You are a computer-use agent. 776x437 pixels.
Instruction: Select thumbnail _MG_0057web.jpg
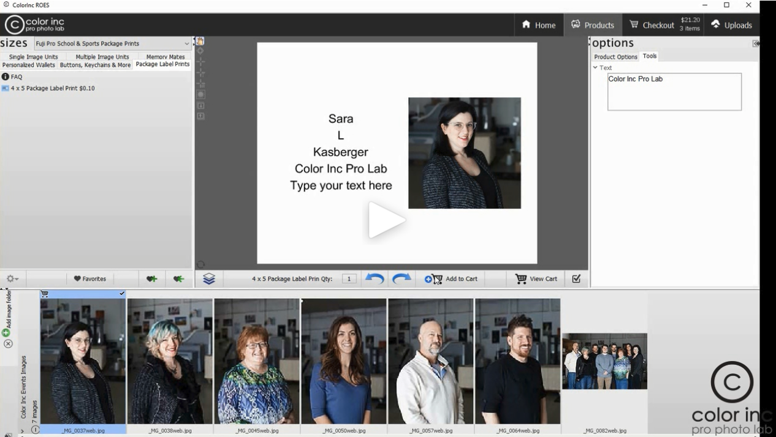pyautogui.click(x=431, y=362)
